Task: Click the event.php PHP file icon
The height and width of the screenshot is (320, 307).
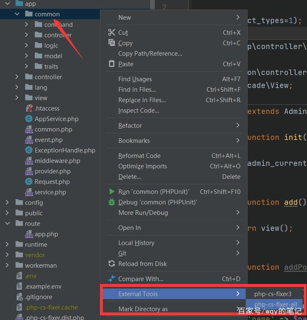Action: click(29, 140)
